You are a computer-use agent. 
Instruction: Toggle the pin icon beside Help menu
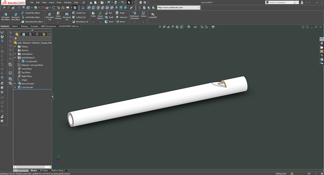[84, 2]
